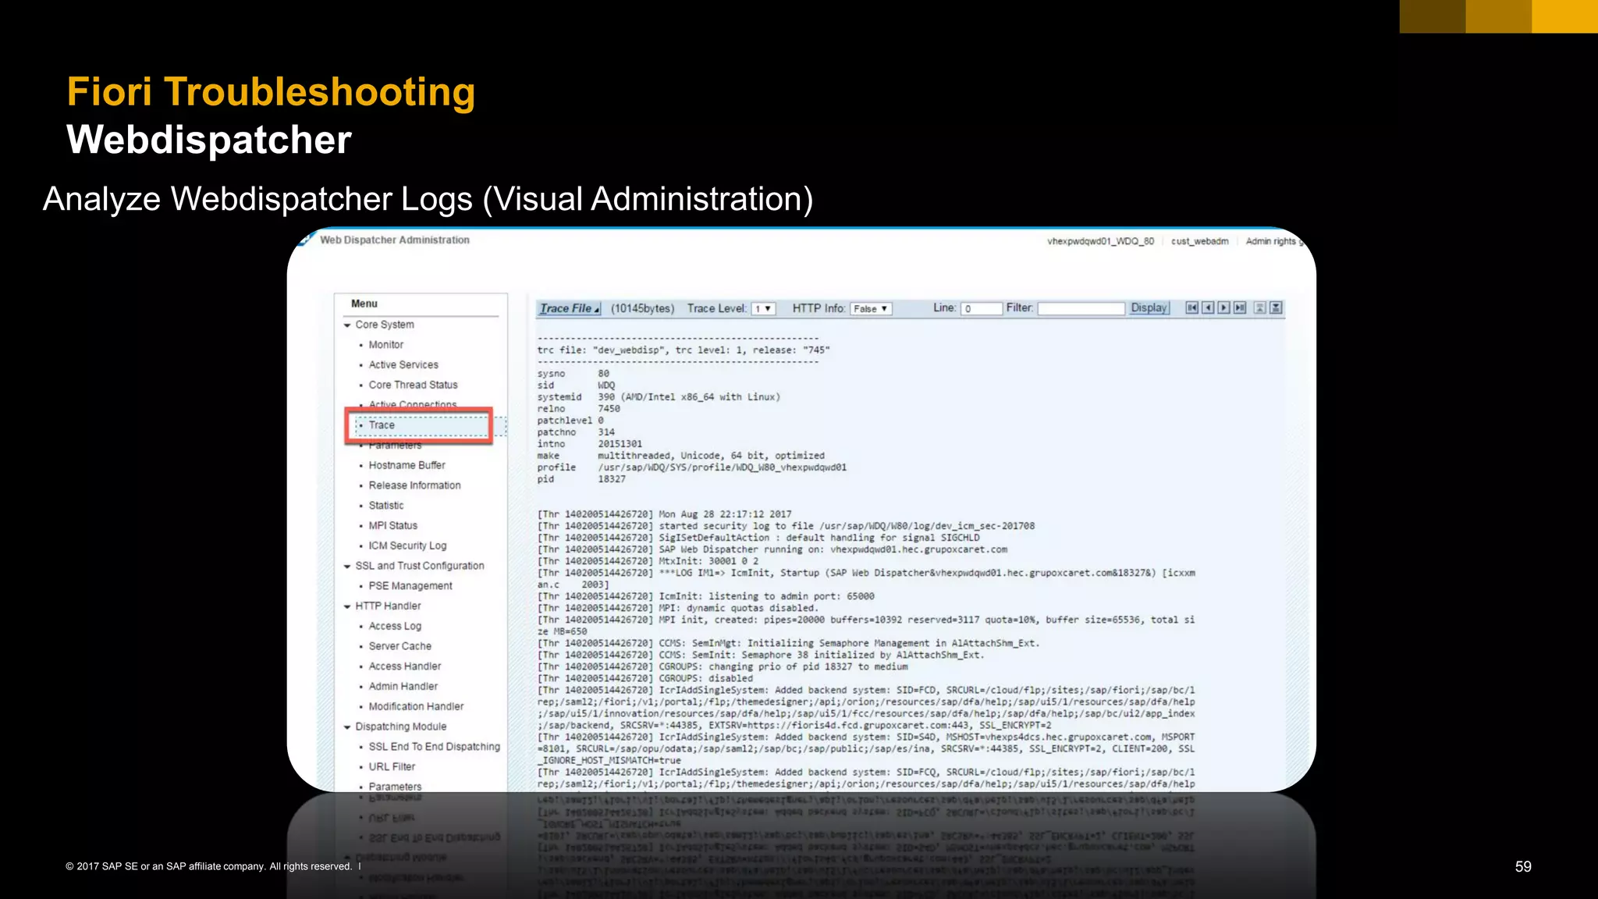Jump to first page of trace file
1598x899 pixels.
point(1191,308)
